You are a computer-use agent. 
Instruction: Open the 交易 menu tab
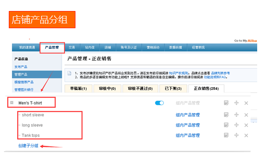[72, 48]
